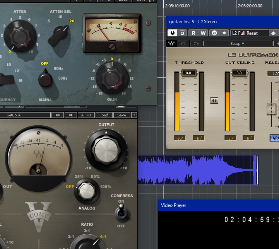Click the V-Comp ANALOG knob
This screenshot has height=249, width=279.
pos(87,191)
